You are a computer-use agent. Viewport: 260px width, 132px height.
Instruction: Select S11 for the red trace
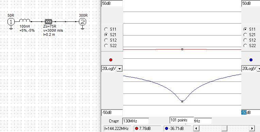pos(106,29)
